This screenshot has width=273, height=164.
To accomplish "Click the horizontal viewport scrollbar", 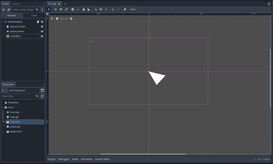I will tap(143, 154).
